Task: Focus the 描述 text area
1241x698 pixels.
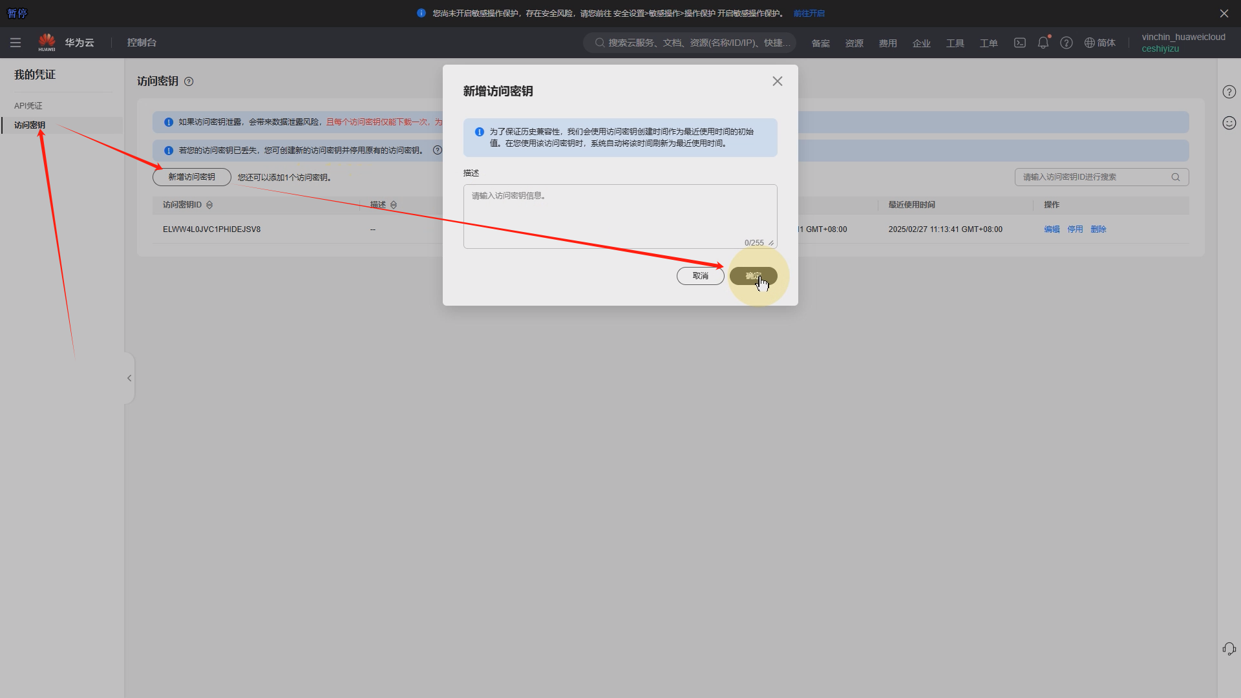Action: tap(619, 217)
